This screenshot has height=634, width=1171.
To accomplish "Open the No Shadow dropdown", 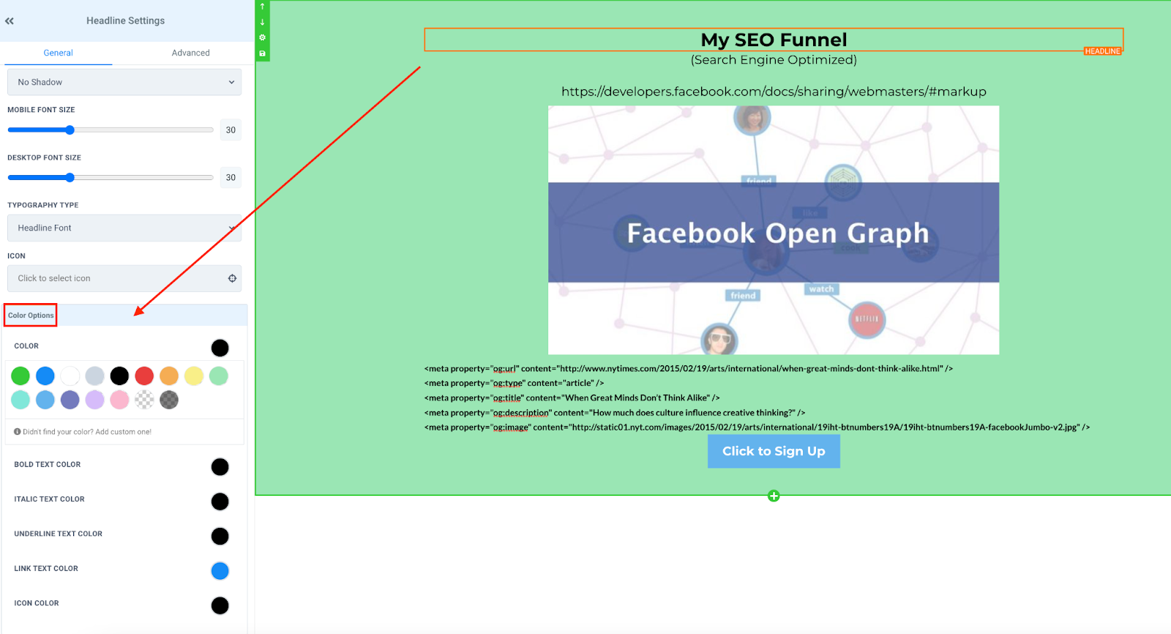I will (x=124, y=82).
